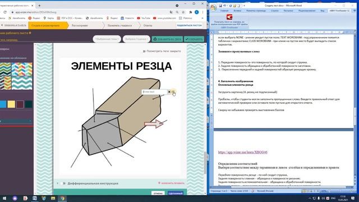Image resolution: width=359 pixels, height=202 pixels.
Task: Go back via the worksheets back arrow link
Action: [13, 25]
